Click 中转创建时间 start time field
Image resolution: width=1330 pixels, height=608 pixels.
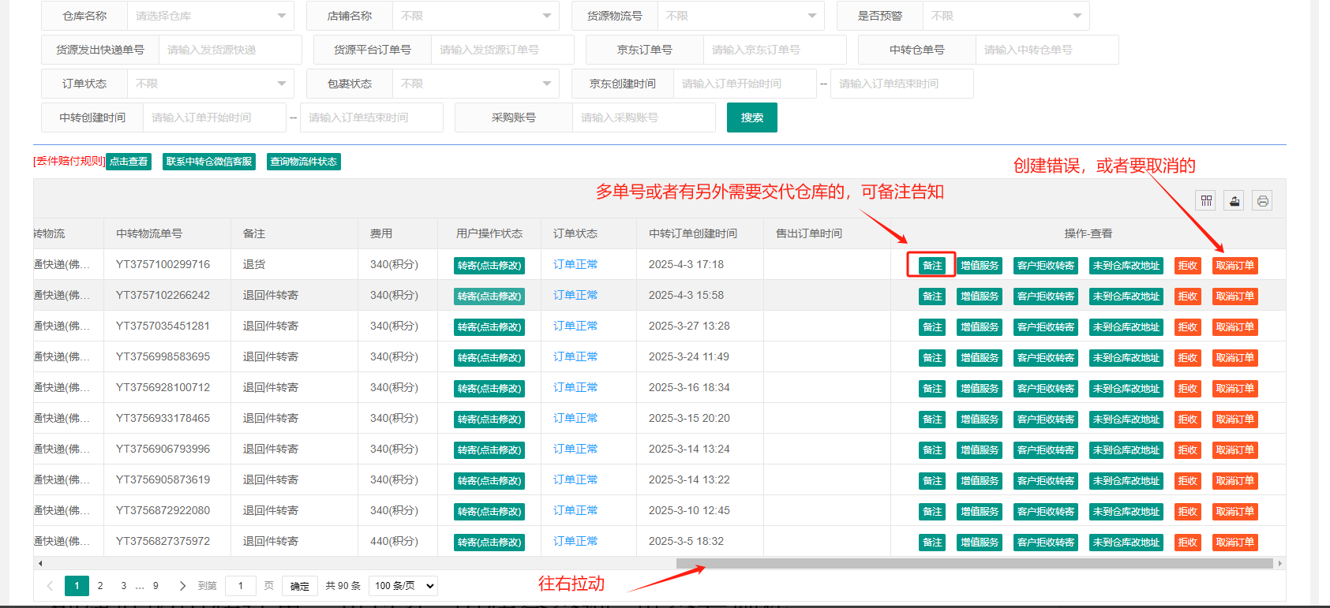[215, 117]
